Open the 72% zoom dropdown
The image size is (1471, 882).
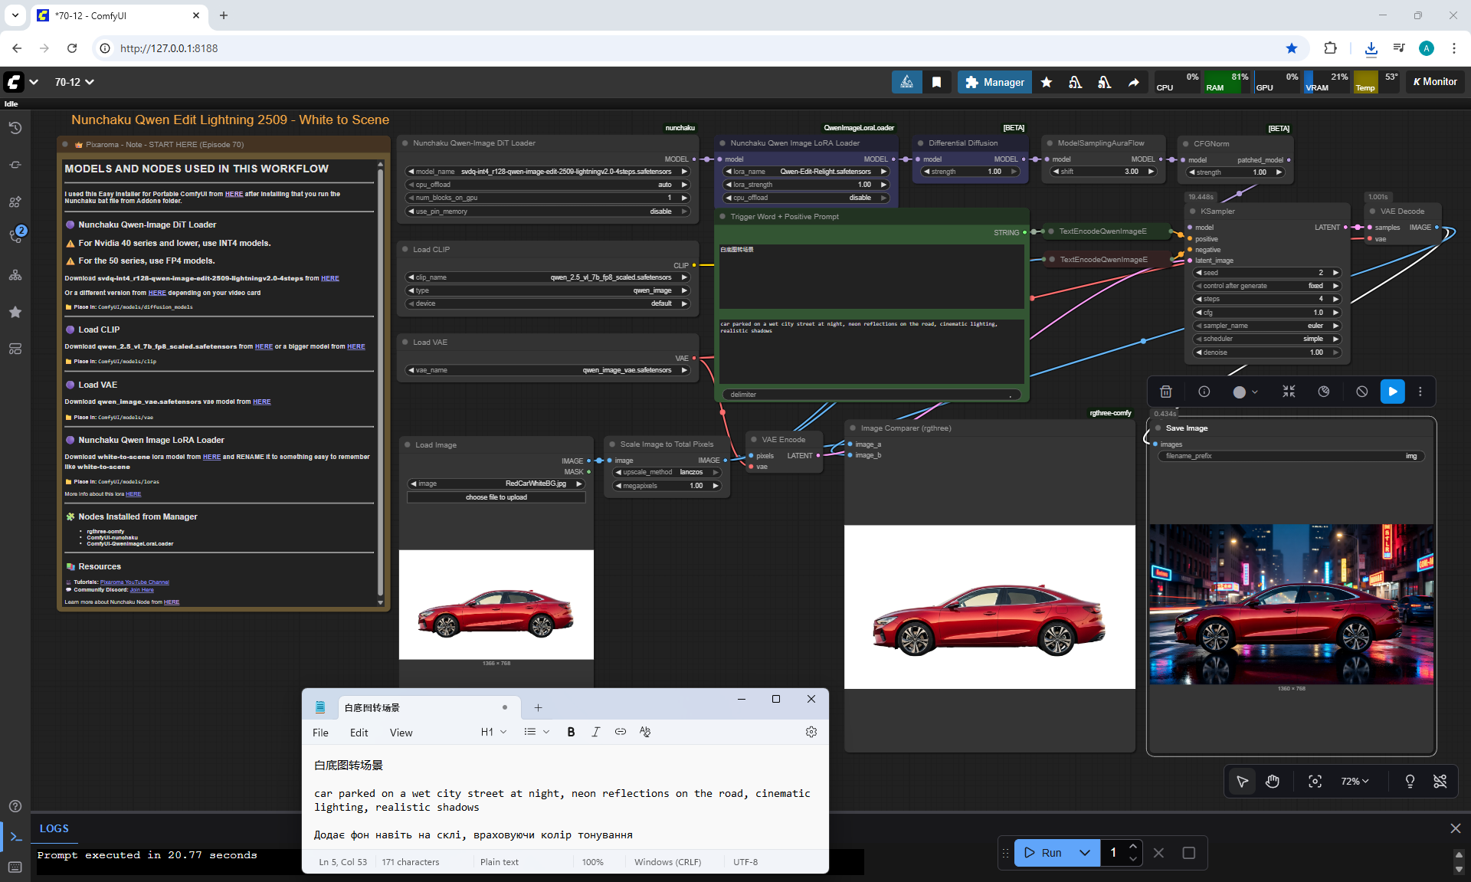coord(1354,781)
